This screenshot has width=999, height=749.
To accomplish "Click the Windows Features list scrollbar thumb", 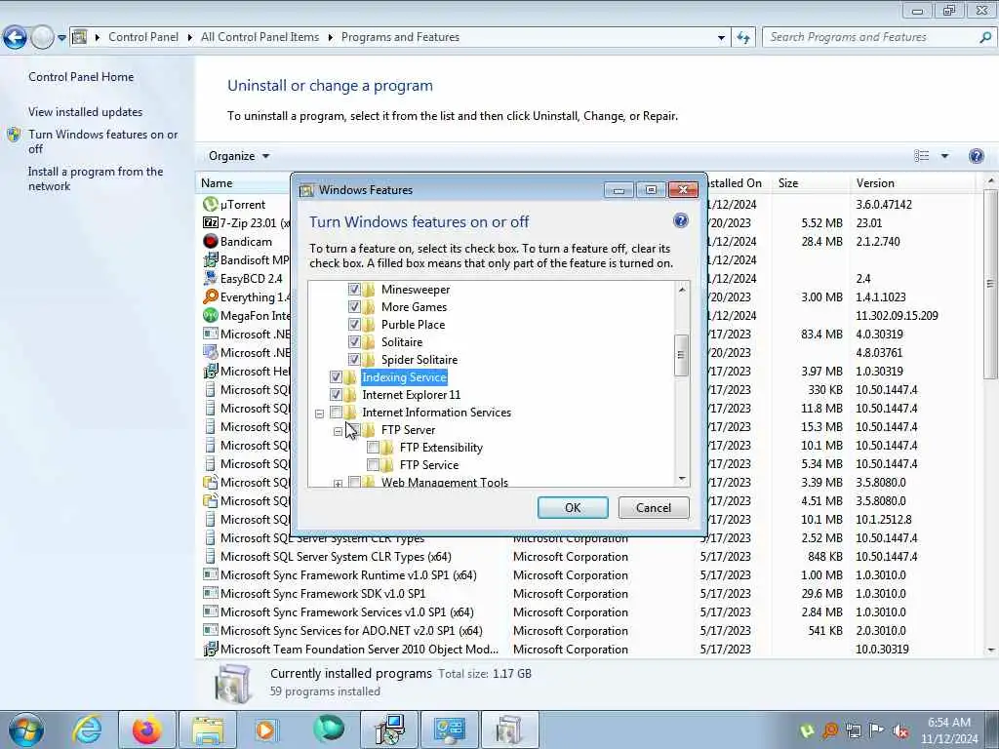I will coord(681,355).
